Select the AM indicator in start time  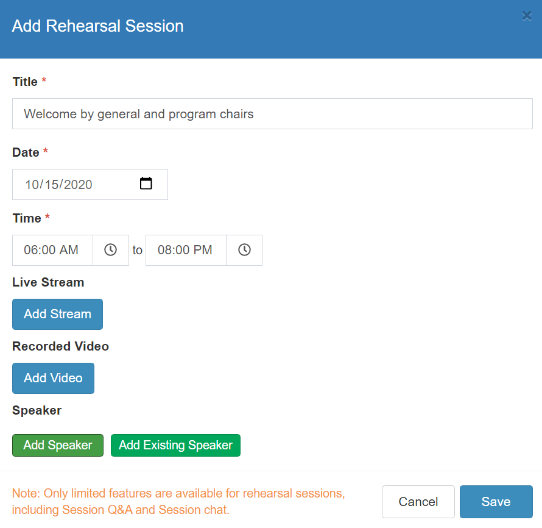(69, 250)
